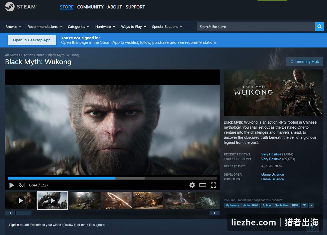
Task: Unmute the video sound
Action: pyautogui.click(x=22, y=185)
